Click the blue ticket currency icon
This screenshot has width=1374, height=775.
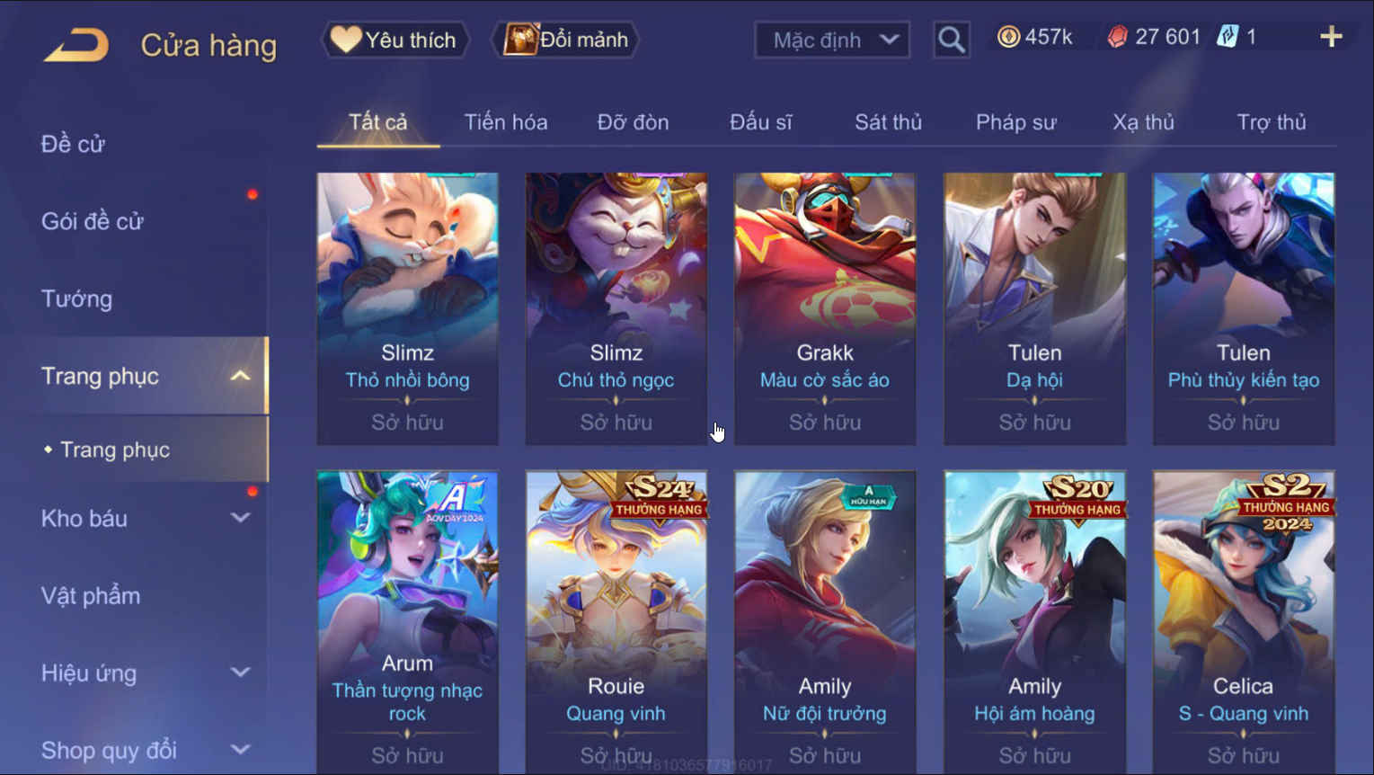pyautogui.click(x=1228, y=37)
